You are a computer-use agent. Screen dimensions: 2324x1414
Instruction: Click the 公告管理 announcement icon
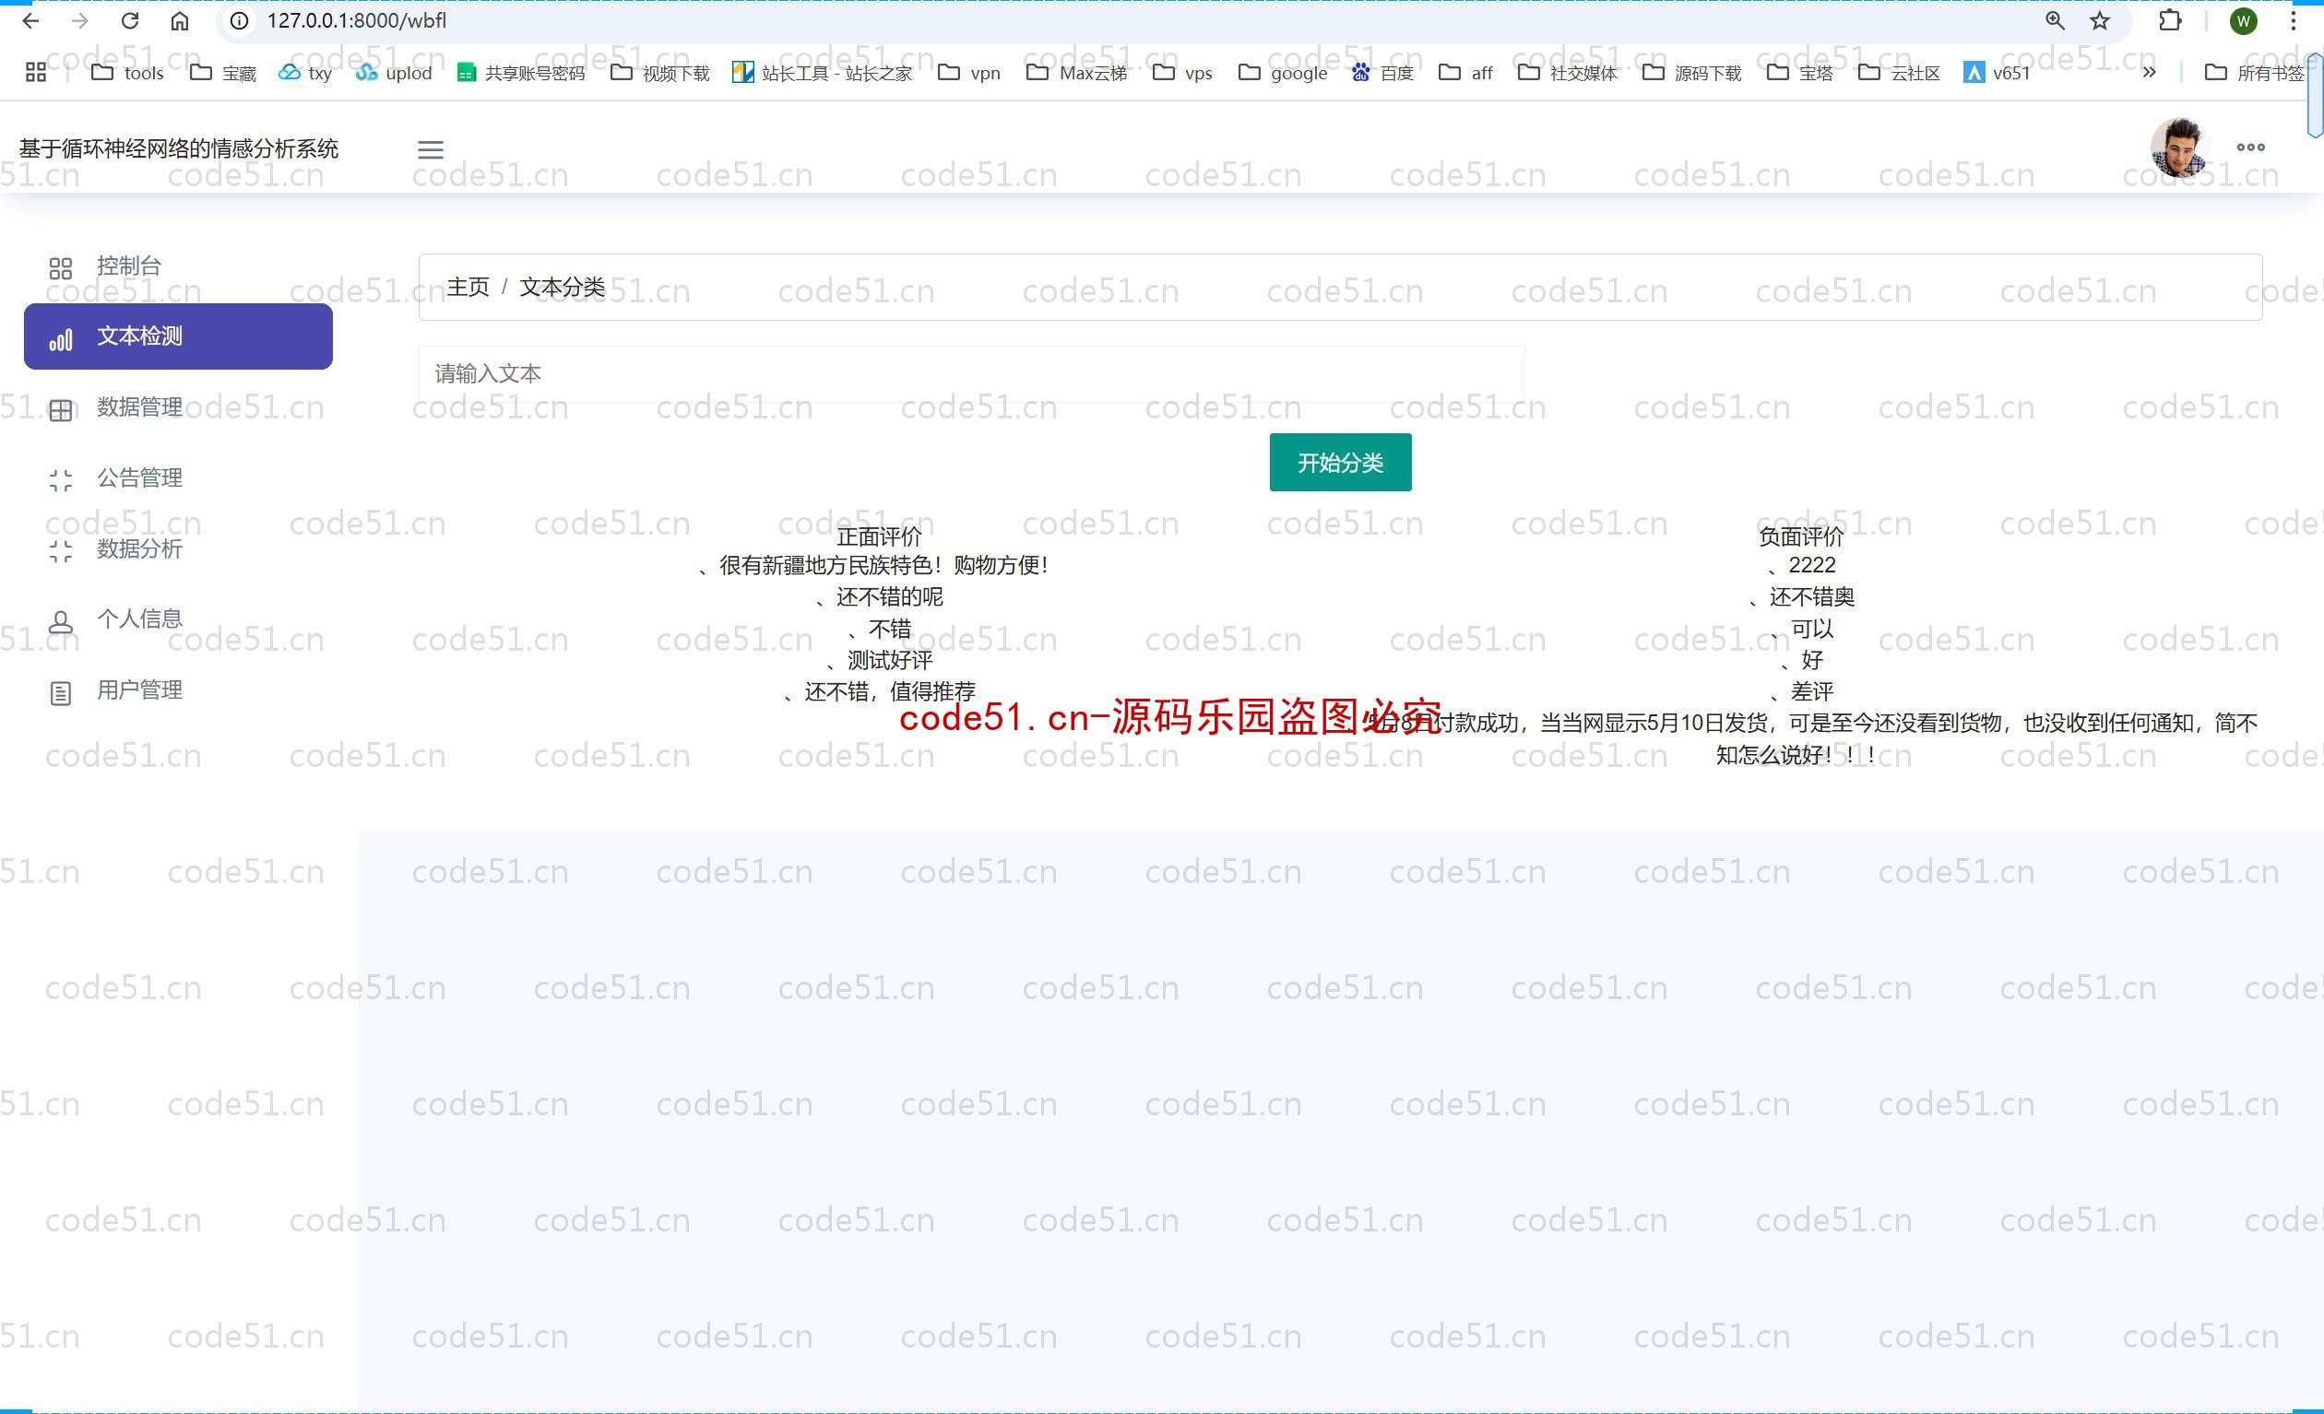[60, 478]
